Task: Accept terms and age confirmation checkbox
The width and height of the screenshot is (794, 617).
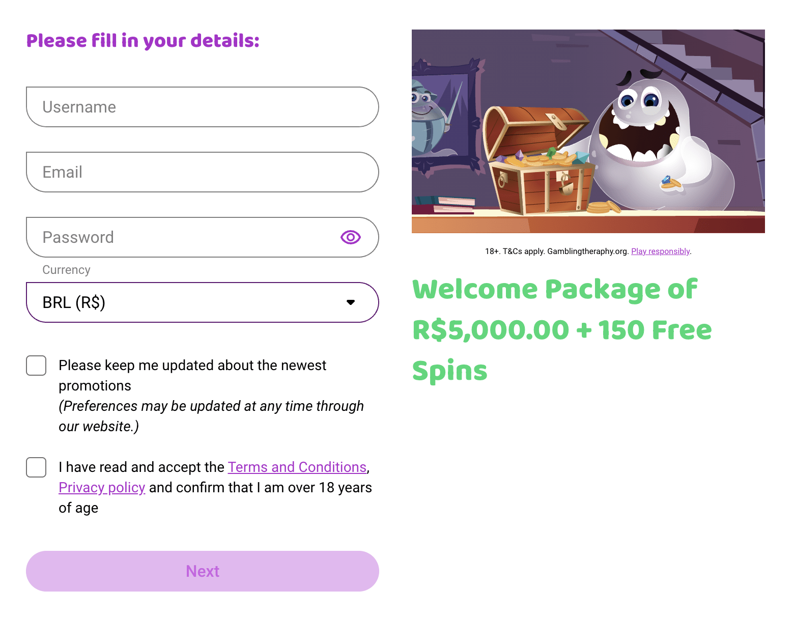Action: (36, 467)
